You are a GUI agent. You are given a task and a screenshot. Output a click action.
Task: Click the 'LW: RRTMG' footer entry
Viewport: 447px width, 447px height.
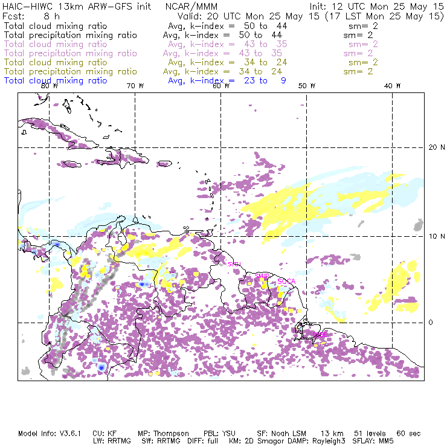[x=112, y=441]
